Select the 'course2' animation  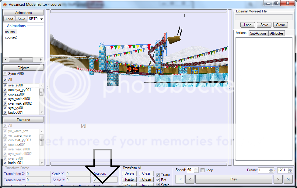point(11,37)
